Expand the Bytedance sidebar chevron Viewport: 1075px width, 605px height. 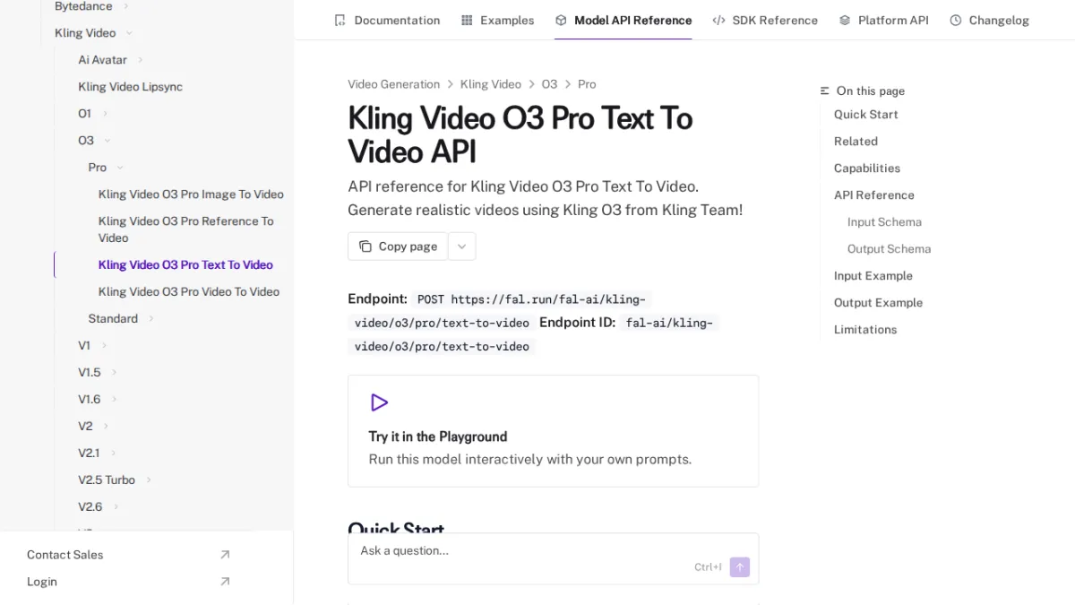(125, 6)
